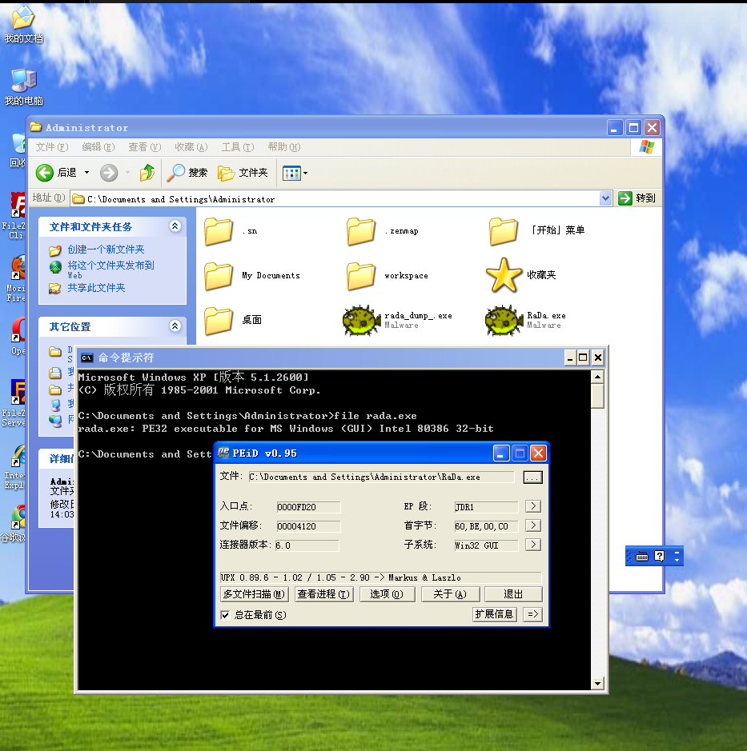747x751 pixels.
Task: Click 选项 options button in PEiD
Action: (x=387, y=594)
